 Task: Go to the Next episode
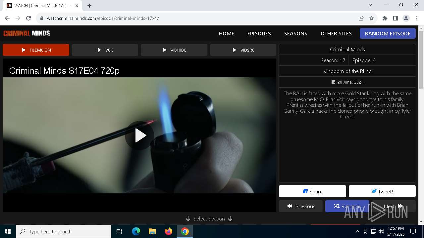coord(394,206)
